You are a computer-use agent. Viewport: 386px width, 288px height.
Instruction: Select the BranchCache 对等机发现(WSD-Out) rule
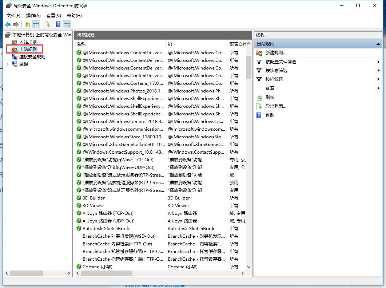pyautogui.click(x=119, y=236)
